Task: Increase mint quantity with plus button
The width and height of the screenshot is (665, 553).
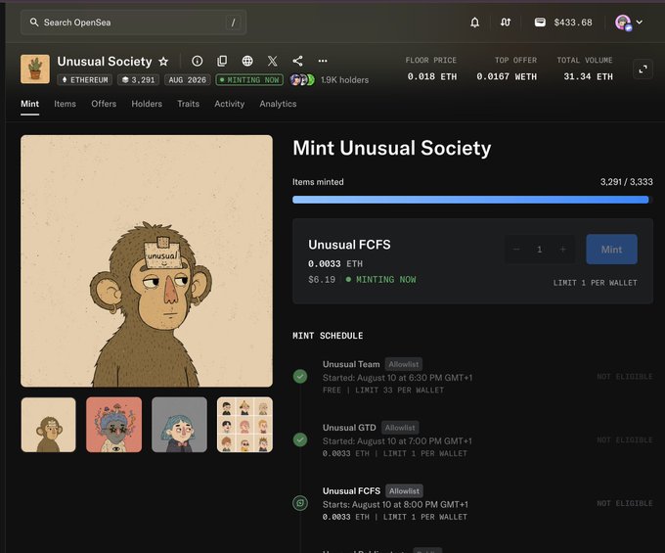Action: click(562, 250)
